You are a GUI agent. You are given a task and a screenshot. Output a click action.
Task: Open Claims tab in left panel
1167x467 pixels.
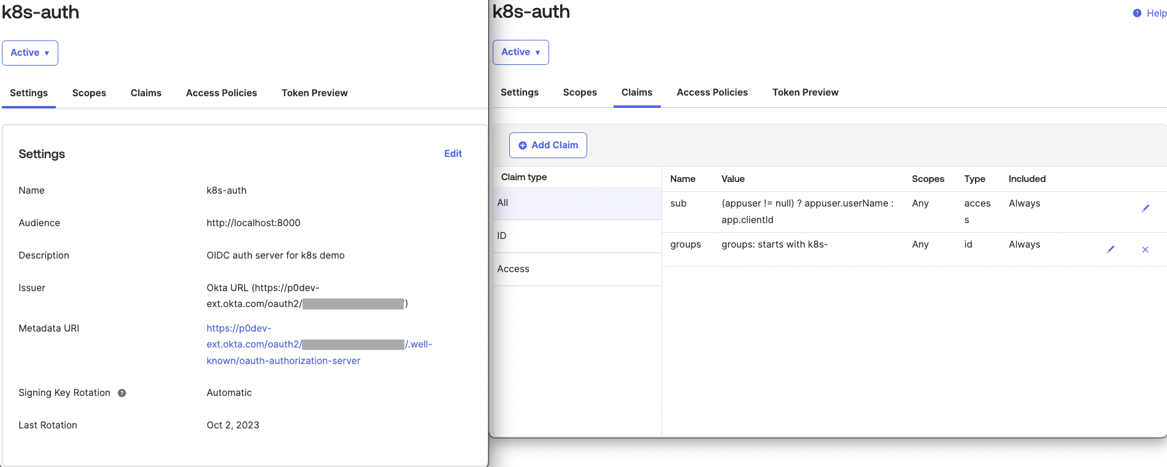(x=146, y=93)
